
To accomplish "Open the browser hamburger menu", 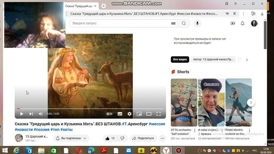I will [235, 4].
